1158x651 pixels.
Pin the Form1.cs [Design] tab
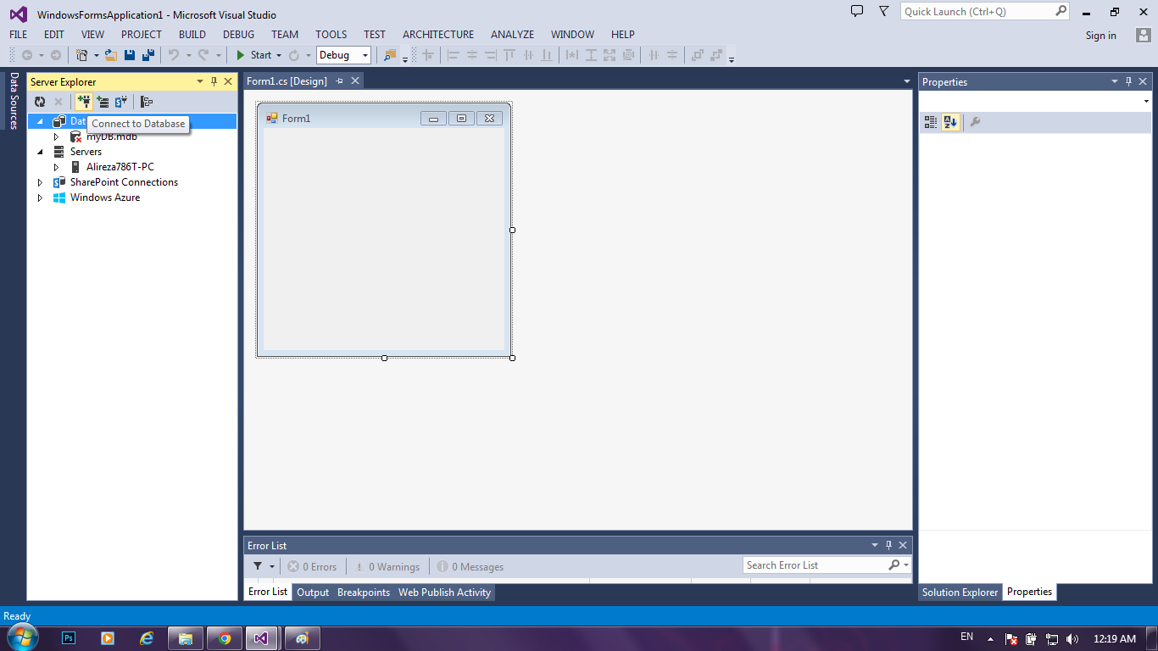(x=339, y=81)
